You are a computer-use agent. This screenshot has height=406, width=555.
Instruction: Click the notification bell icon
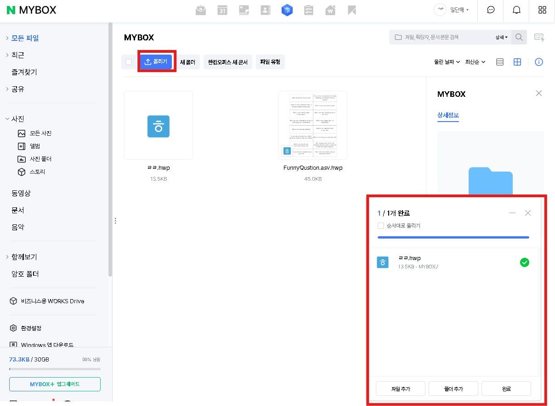(x=516, y=10)
